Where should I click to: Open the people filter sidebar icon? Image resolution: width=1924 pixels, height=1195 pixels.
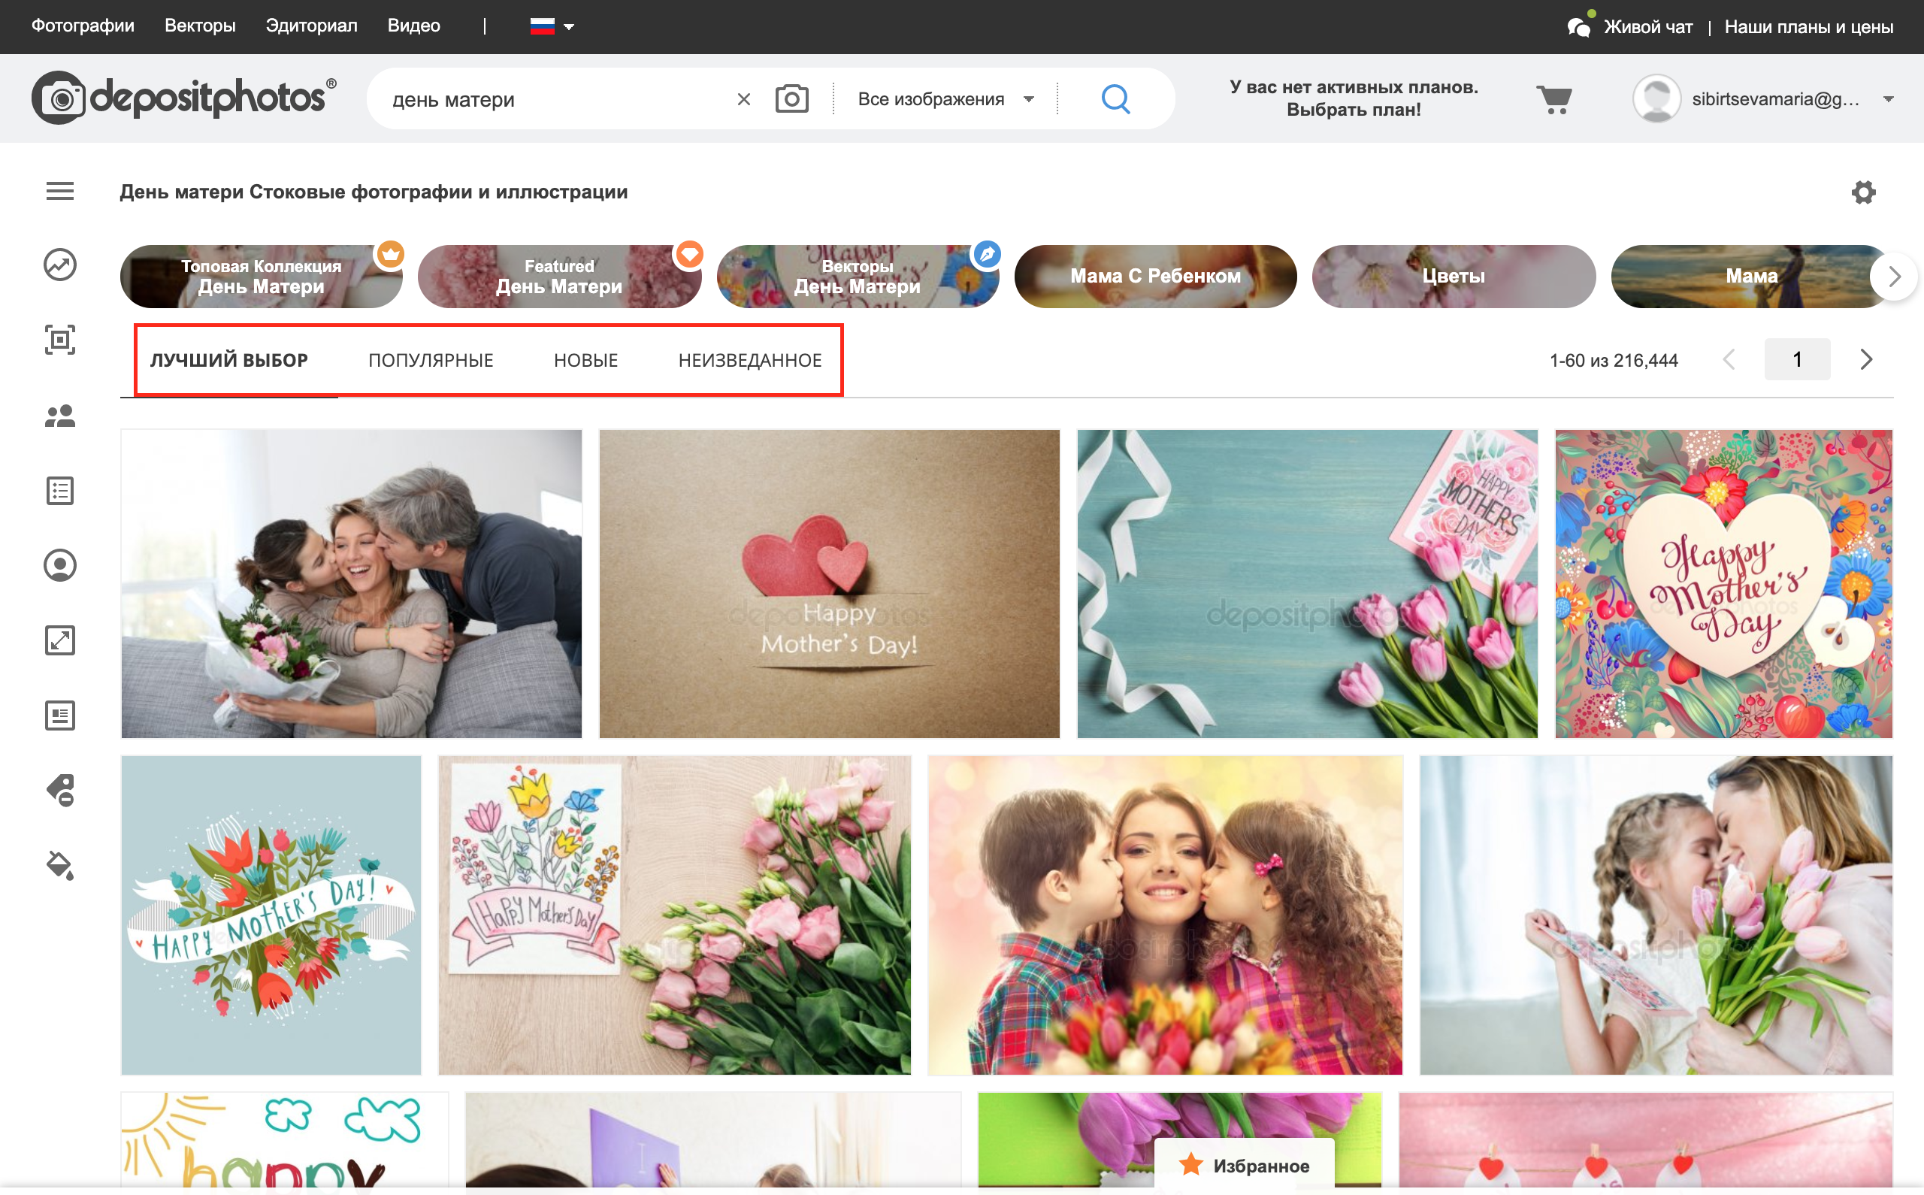pyautogui.click(x=60, y=416)
